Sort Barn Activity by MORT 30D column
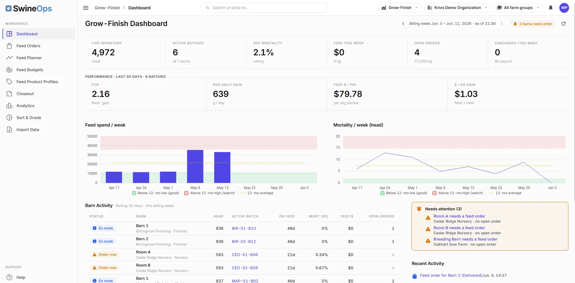Image resolution: width=575 pixels, height=283 pixels. coord(318,216)
